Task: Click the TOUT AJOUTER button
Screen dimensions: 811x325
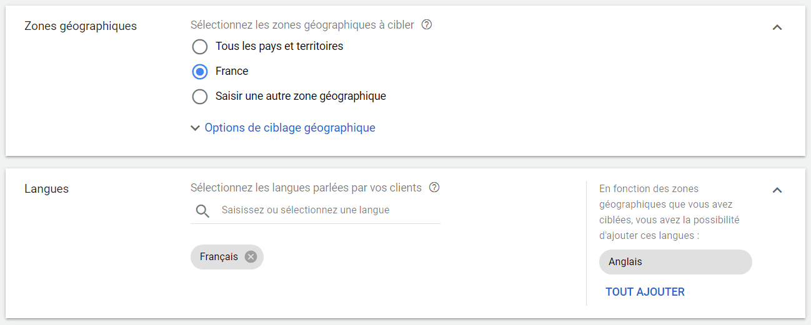Action: point(645,292)
